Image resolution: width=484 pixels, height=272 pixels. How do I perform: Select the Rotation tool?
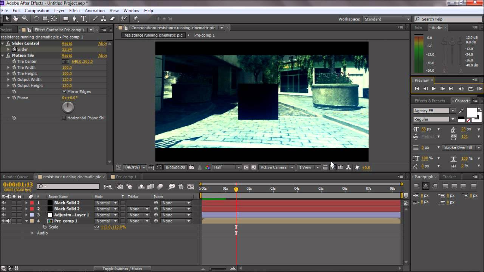[36, 19]
